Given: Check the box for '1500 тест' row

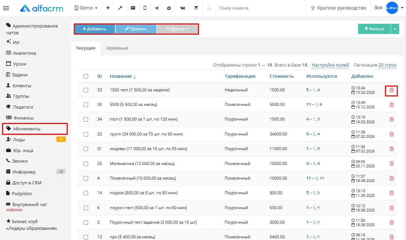Looking at the screenshot, I should pos(86,90).
